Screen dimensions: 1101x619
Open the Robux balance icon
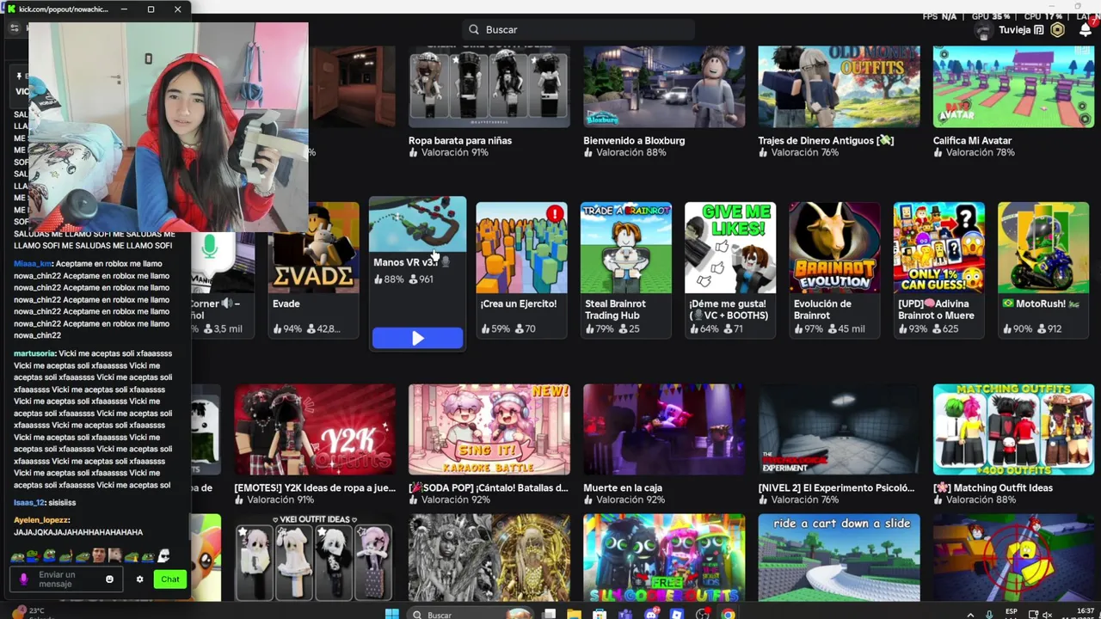(1057, 30)
